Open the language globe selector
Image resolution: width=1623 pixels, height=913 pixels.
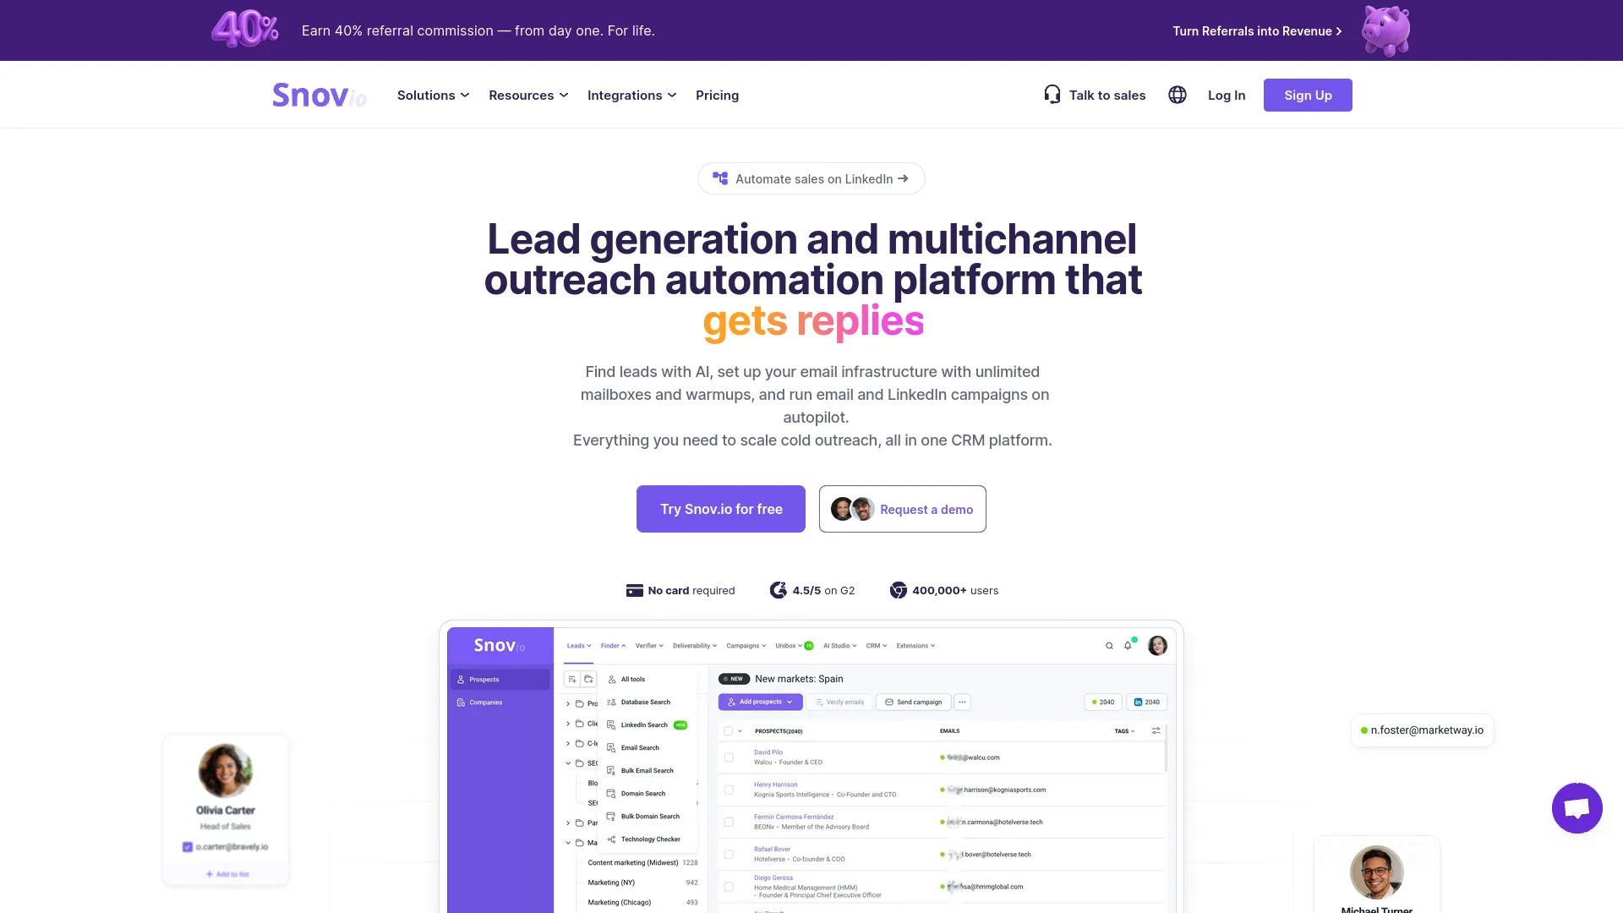(1177, 95)
